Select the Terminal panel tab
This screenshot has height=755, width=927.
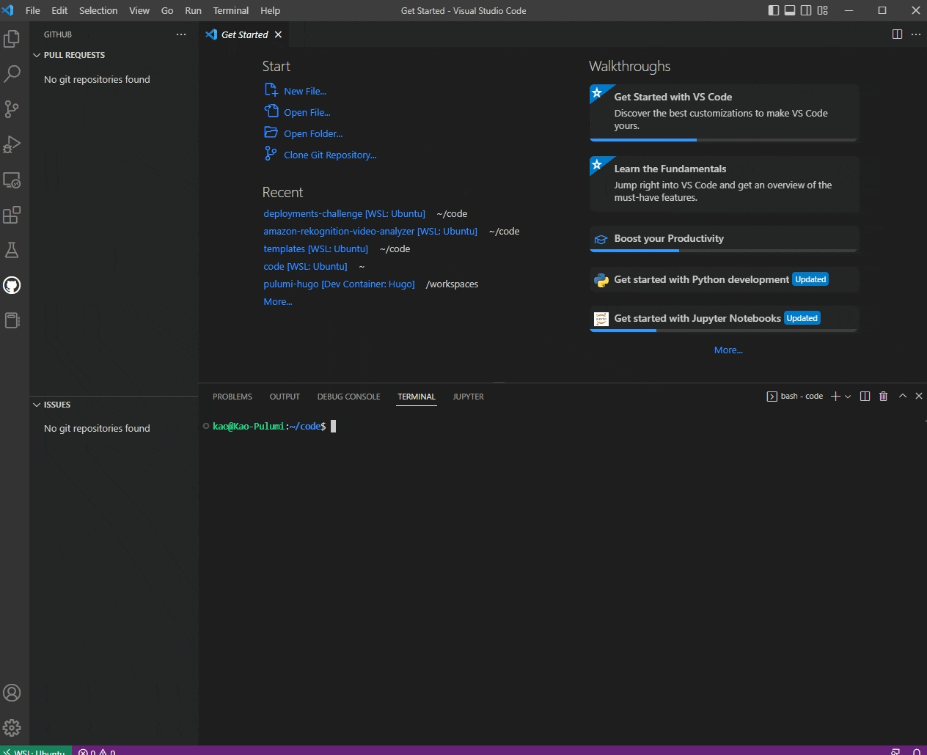[417, 397]
